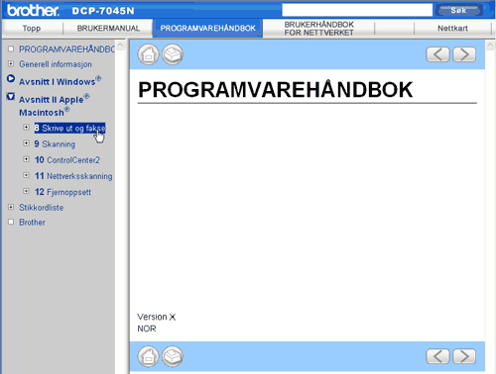This screenshot has width=496, height=374.
Task: Switch to BRUKERHÅNDBOK FOR NETTVERKET tab
Action: [318, 29]
